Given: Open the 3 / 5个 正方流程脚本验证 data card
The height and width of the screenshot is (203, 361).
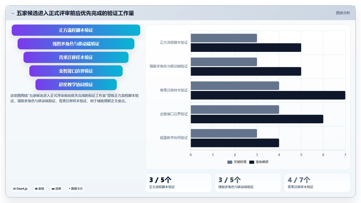Looking at the screenshot, I should click(179, 182).
